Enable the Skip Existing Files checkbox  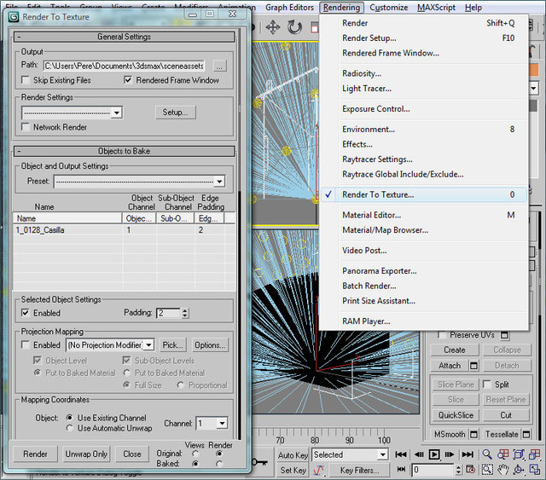26,80
